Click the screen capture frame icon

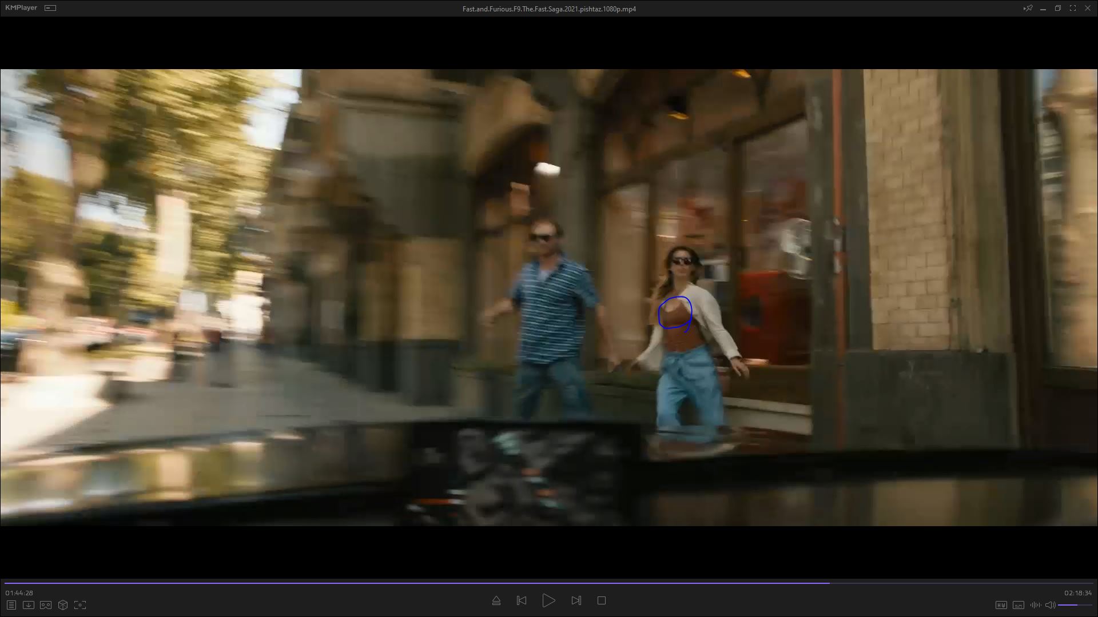tap(80, 605)
